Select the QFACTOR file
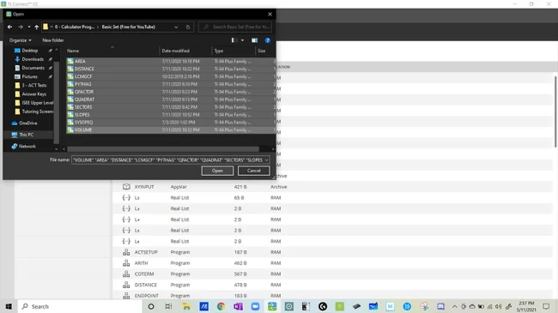The height and width of the screenshot is (313, 558). pyautogui.click(x=171, y=92)
